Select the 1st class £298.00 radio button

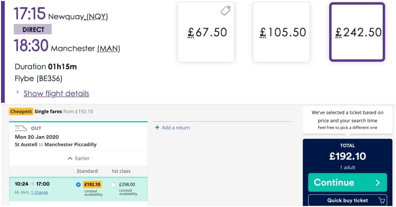coord(113,184)
